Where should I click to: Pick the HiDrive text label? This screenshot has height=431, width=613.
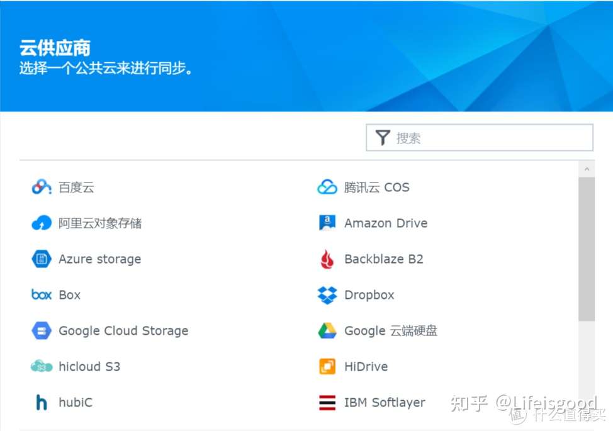pos(366,367)
